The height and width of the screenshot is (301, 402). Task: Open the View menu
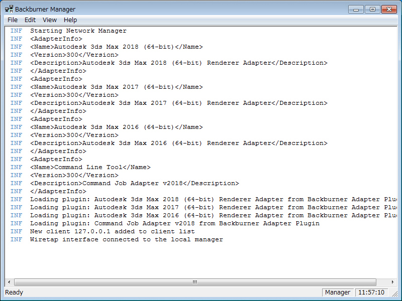[x=49, y=20]
